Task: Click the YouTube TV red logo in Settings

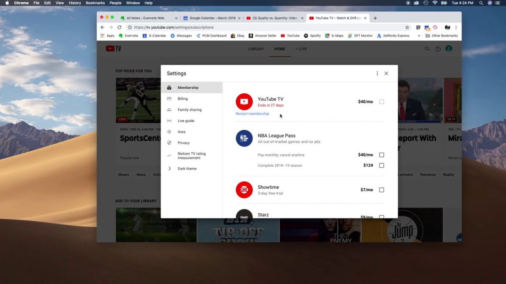Action: coord(244,102)
